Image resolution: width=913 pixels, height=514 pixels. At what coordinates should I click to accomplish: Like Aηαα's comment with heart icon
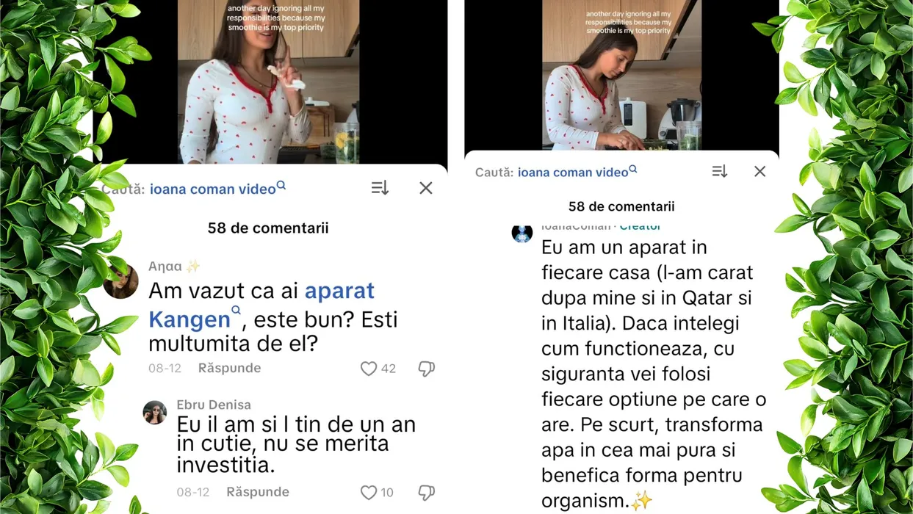click(x=369, y=369)
